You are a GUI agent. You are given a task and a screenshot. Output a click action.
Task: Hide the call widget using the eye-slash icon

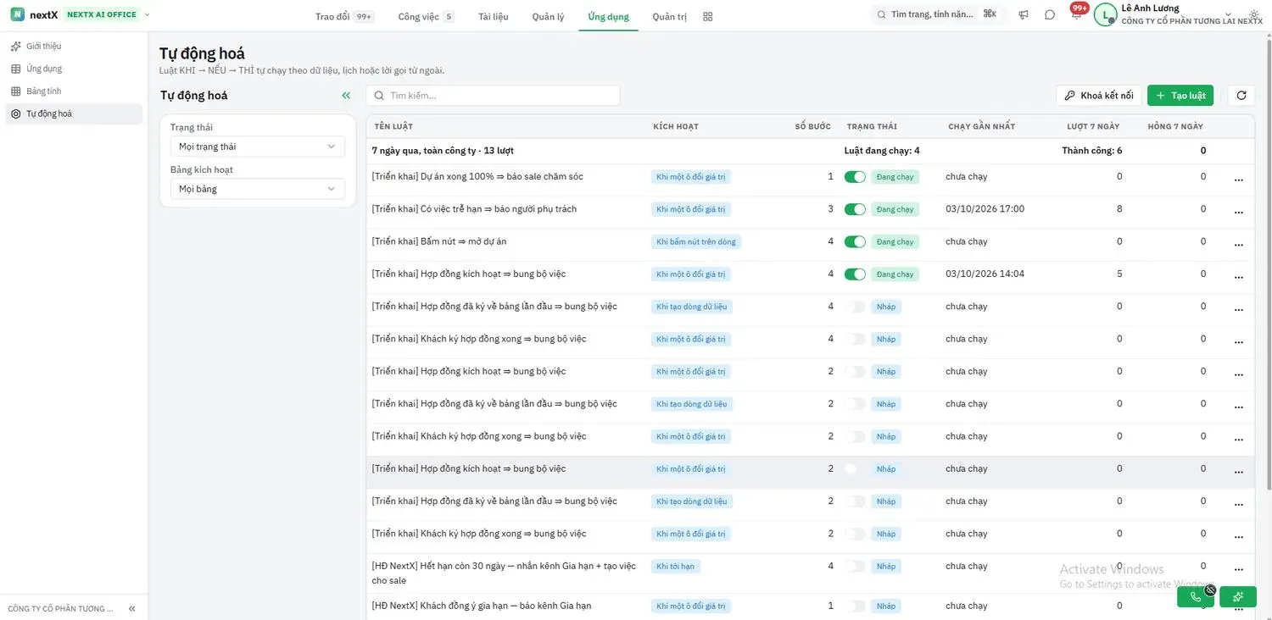point(1210,590)
